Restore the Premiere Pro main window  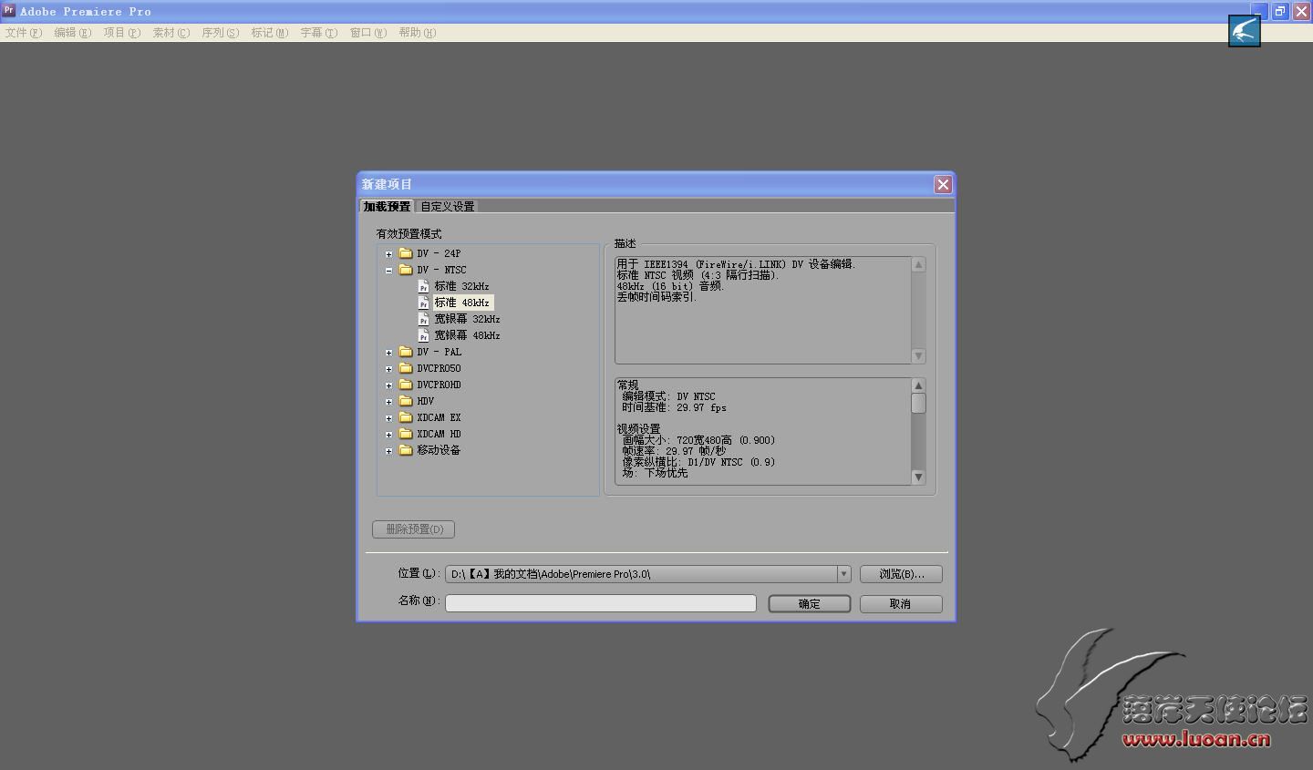point(1280,11)
